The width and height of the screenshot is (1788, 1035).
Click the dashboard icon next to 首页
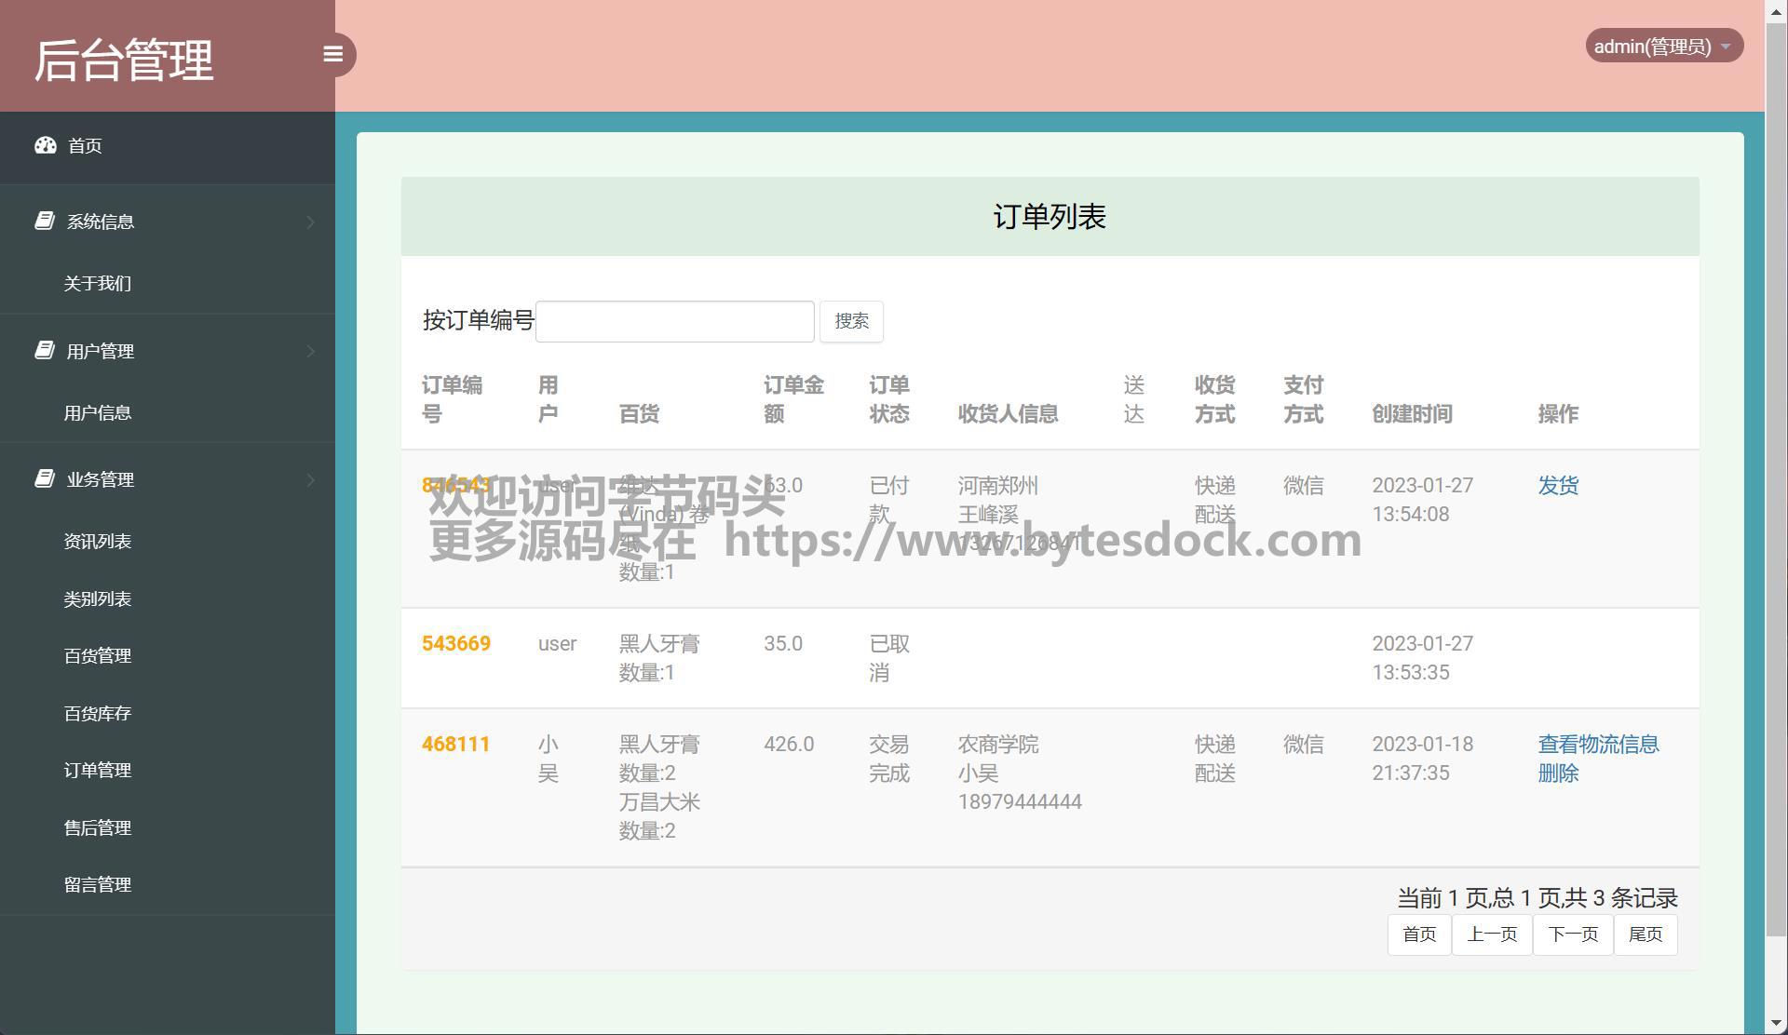click(x=46, y=145)
